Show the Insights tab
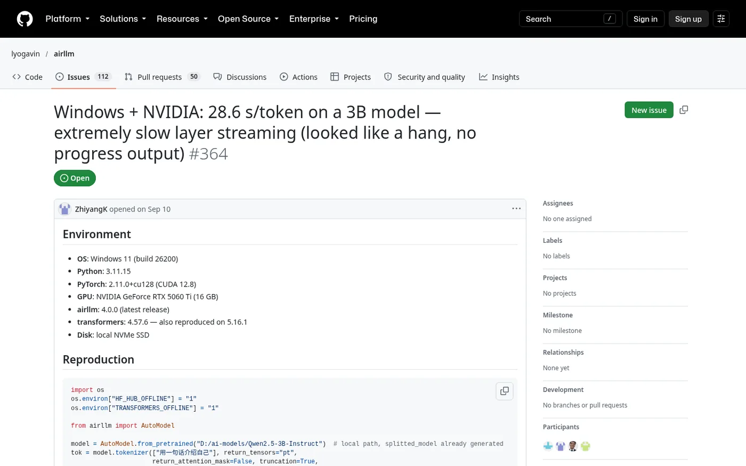The width and height of the screenshot is (746, 466). point(499,77)
